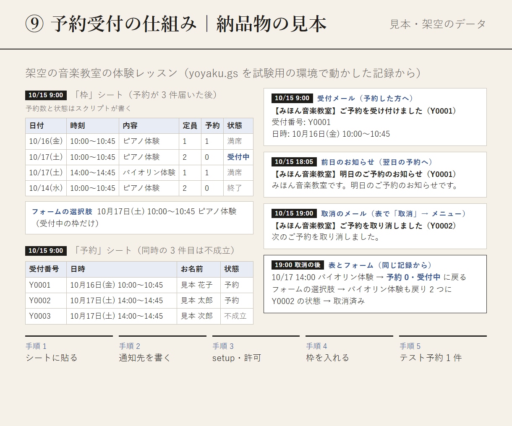Click the 不成立 status cell
Screen dimensions: 512x426
point(237,316)
